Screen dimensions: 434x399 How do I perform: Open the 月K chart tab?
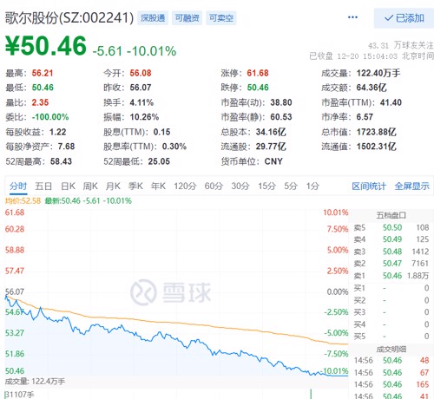[x=113, y=186]
